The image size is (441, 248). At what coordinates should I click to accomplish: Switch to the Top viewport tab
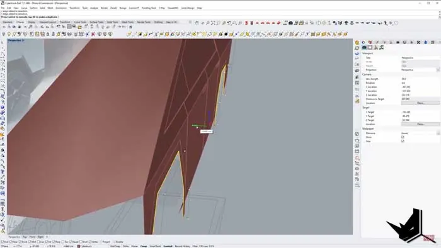pyautogui.click(x=25, y=237)
